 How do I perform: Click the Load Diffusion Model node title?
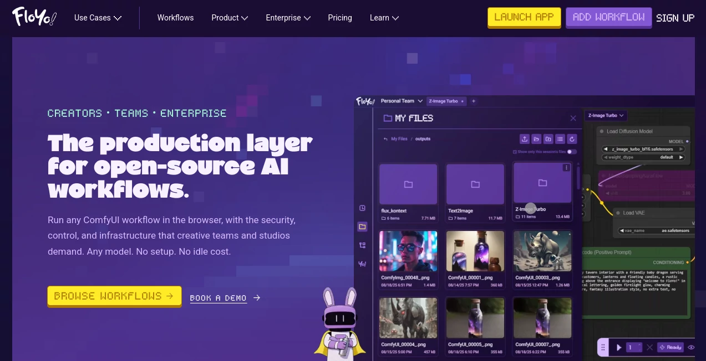click(629, 131)
